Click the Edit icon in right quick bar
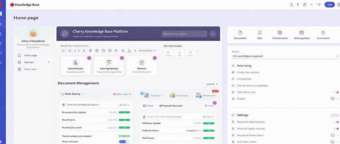Viewport: 340px width, 144px height. [260, 33]
